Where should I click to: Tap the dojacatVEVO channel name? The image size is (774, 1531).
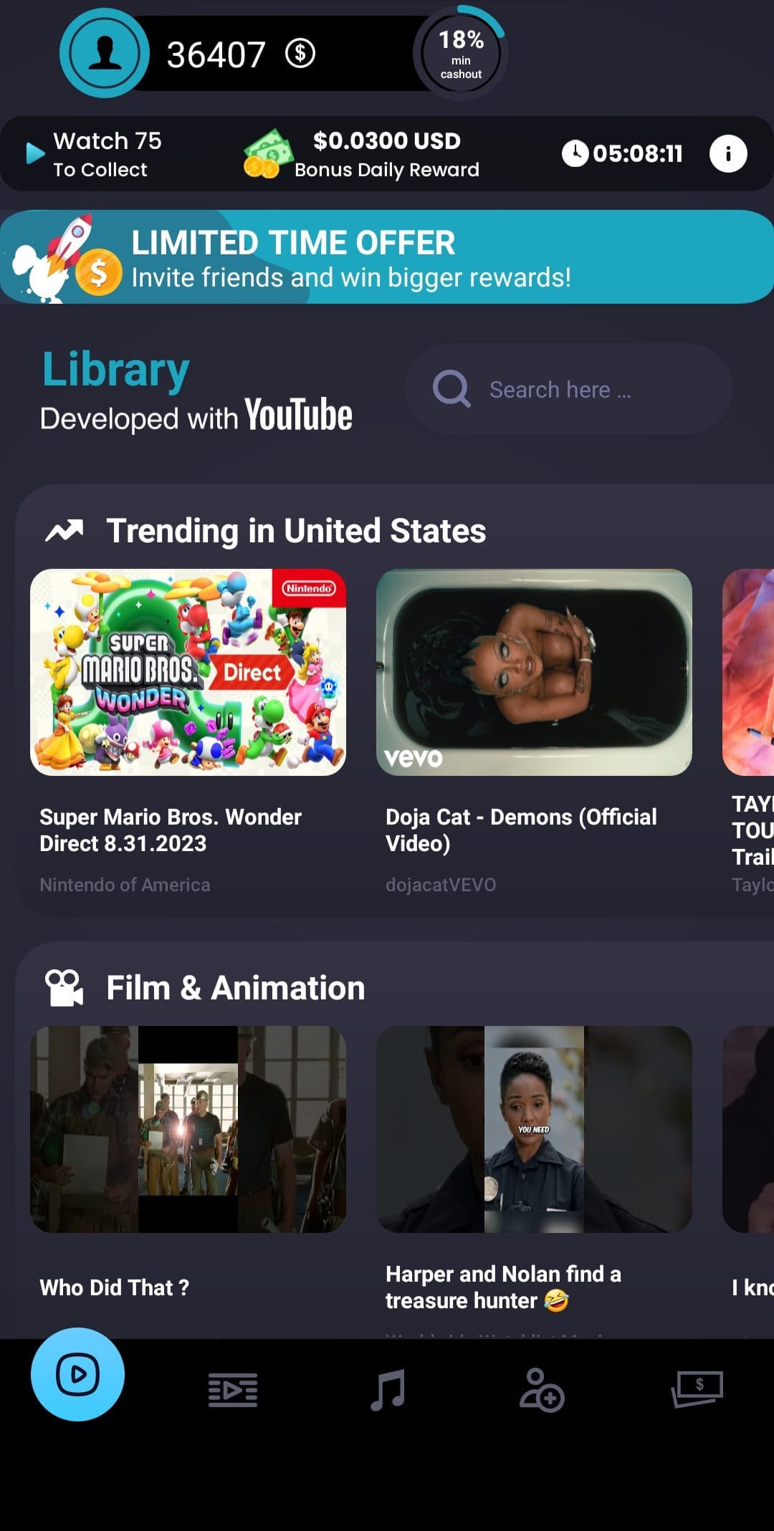click(441, 885)
